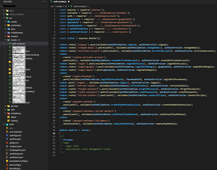Click the jest.config.js Jest icon
The width and height of the screenshot is (217, 170).
pyautogui.click(x=7, y=165)
